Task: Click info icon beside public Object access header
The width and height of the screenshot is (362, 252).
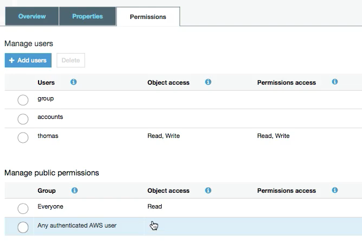Action: (208, 190)
